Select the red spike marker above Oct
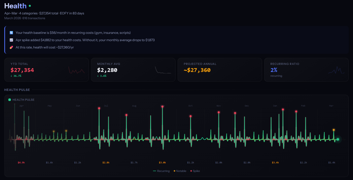 pos(190,116)
